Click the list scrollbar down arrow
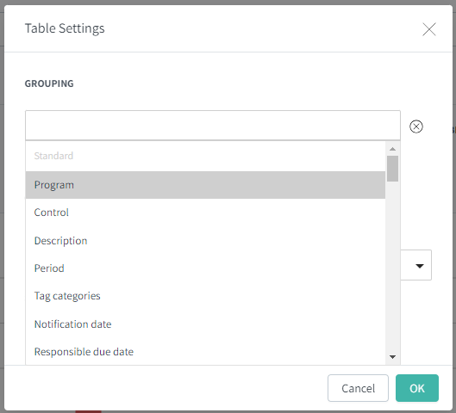The width and height of the screenshot is (456, 413). pos(392,357)
